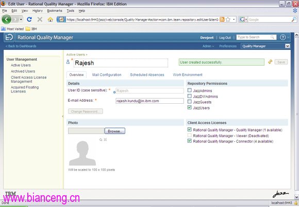Screen dimensions: 299x207
Task: Click the refresh user arrows icon beside Save
Action: pos(270,62)
